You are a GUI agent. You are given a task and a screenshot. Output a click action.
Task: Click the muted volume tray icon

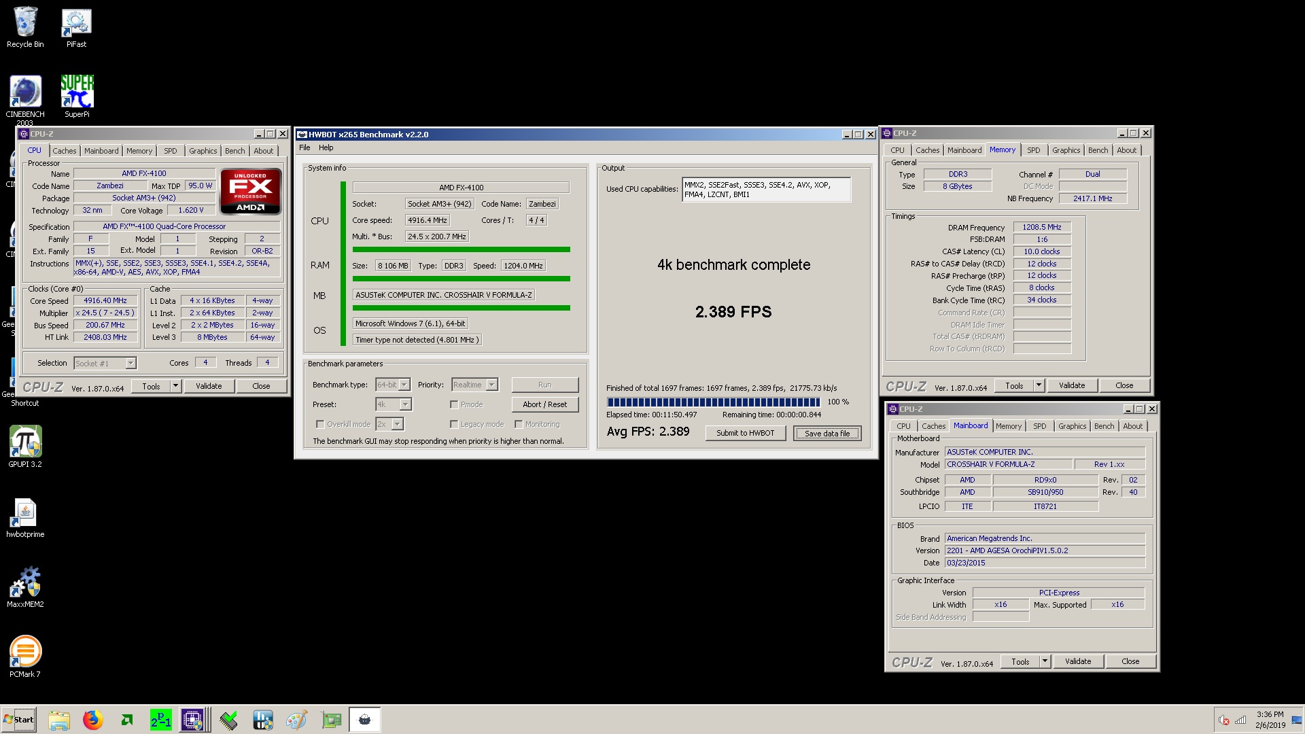coord(1224,720)
